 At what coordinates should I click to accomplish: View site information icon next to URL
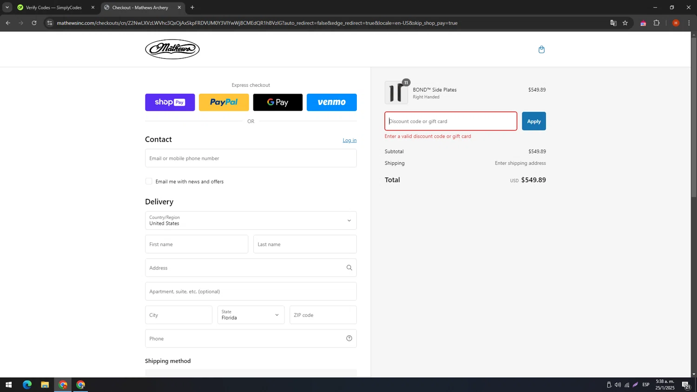50,23
